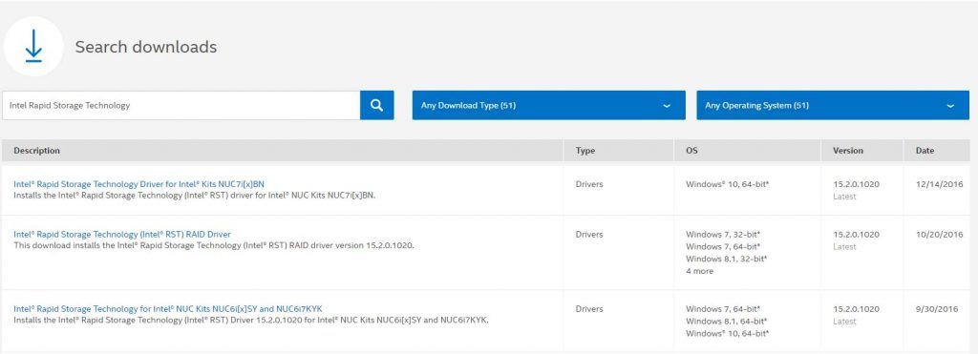Sort by the Date column header
The width and height of the screenshot is (978, 354).
coord(925,150)
